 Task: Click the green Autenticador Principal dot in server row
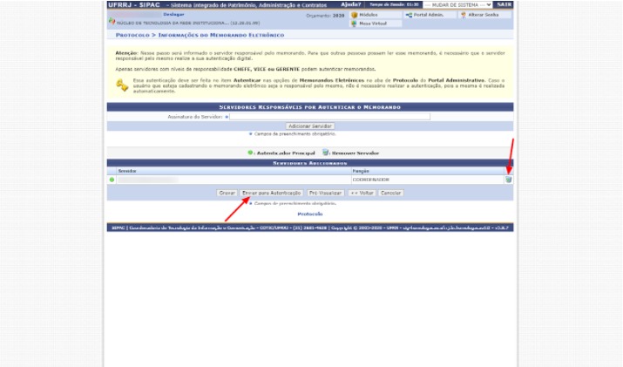point(112,180)
